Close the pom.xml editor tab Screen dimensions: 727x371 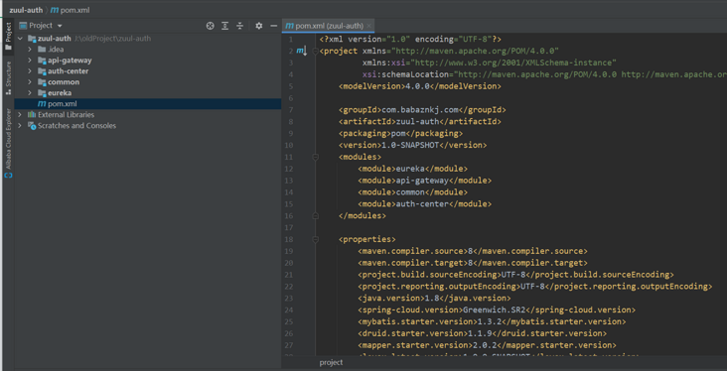tap(368, 26)
